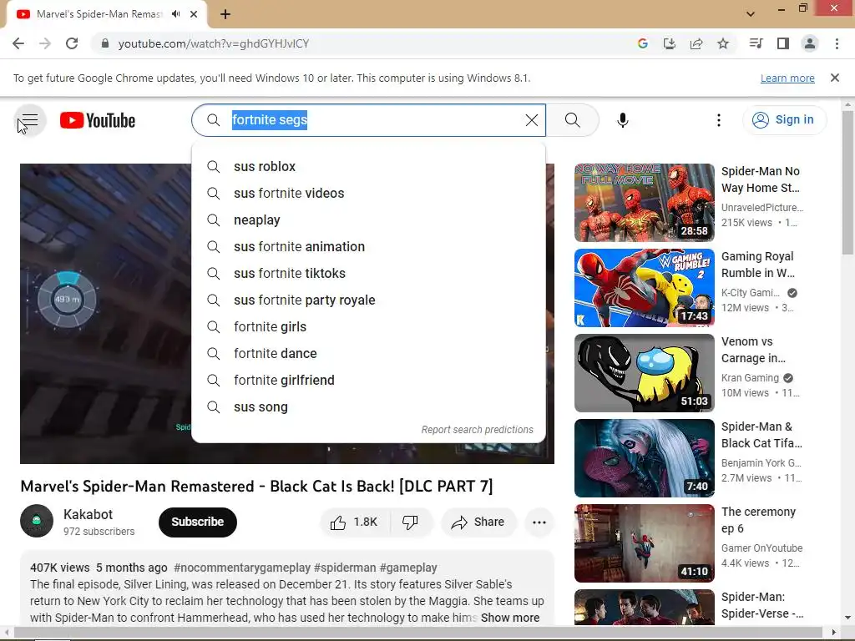Choose the 'fortnite dance' suggestion
The image size is (855, 641).
(x=368, y=353)
